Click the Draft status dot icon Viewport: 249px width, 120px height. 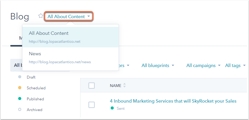pyautogui.click(x=20, y=77)
